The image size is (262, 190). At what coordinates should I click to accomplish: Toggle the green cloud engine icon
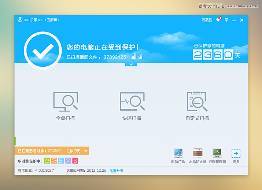[47, 161]
